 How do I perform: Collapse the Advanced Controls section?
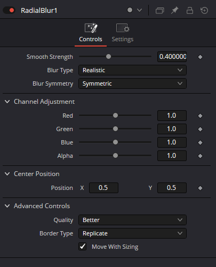point(7,206)
